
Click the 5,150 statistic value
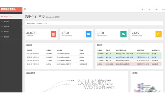point(100,33)
